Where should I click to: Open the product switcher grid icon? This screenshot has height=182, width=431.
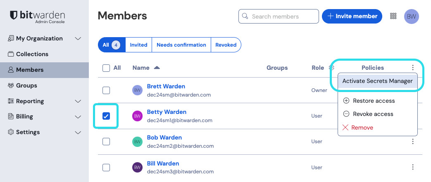pyautogui.click(x=393, y=16)
